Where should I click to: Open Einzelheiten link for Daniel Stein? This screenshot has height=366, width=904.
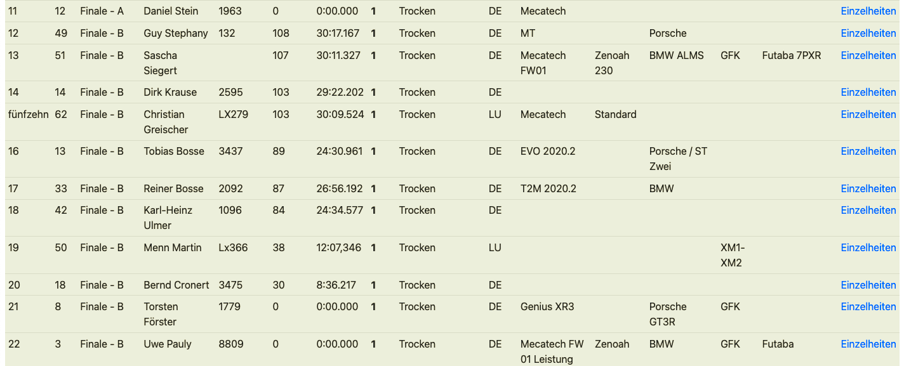point(868,11)
